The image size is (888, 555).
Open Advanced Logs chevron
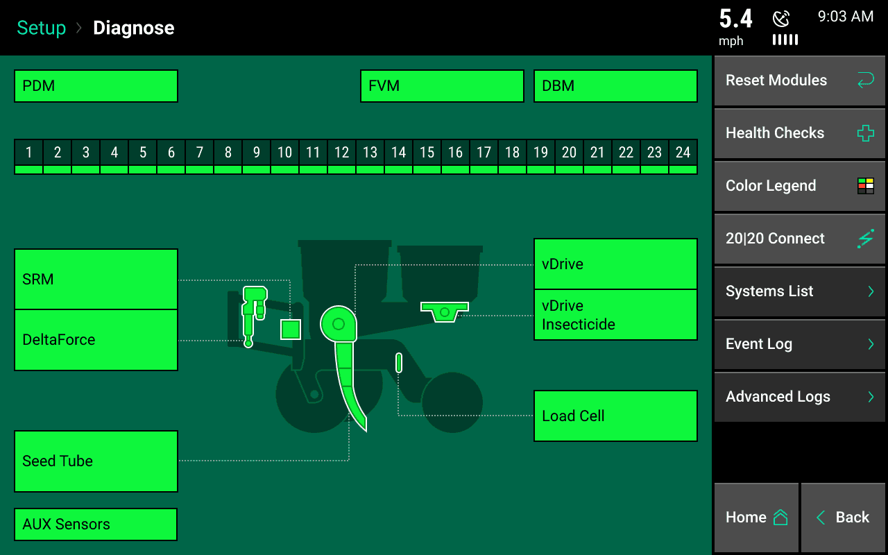871,397
